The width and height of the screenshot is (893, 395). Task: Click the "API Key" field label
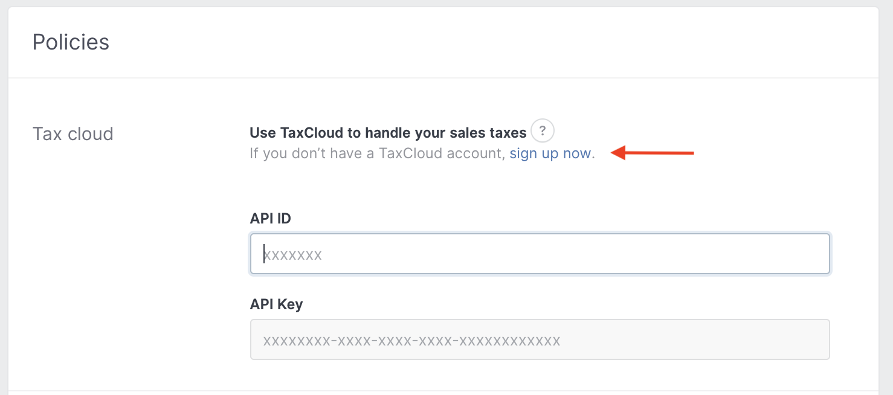point(276,304)
